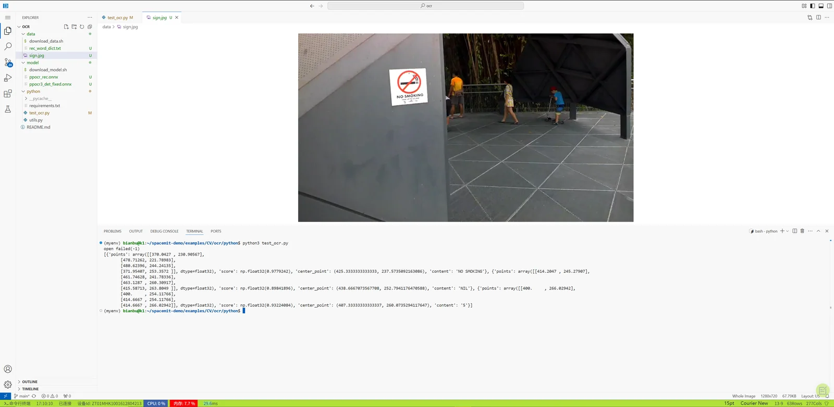Open the Accounts menu icon

[8, 369]
